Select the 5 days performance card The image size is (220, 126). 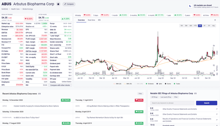pyautogui.click(x=101, y=15)
